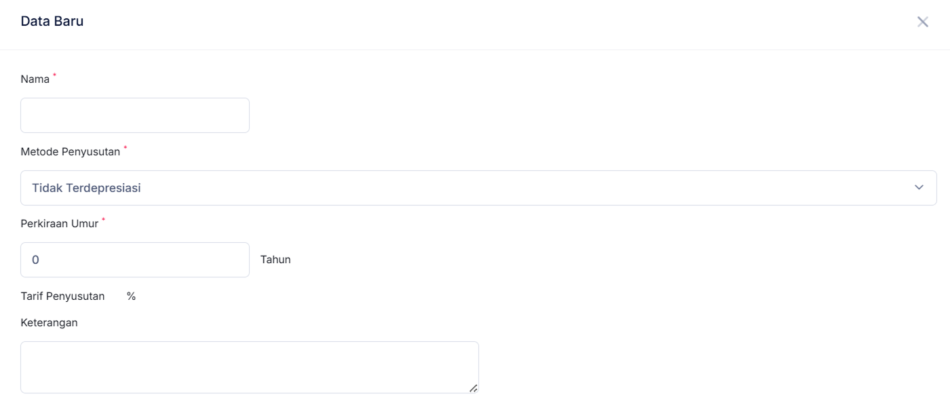Click into the Perkiraan Umur number field

135,260
